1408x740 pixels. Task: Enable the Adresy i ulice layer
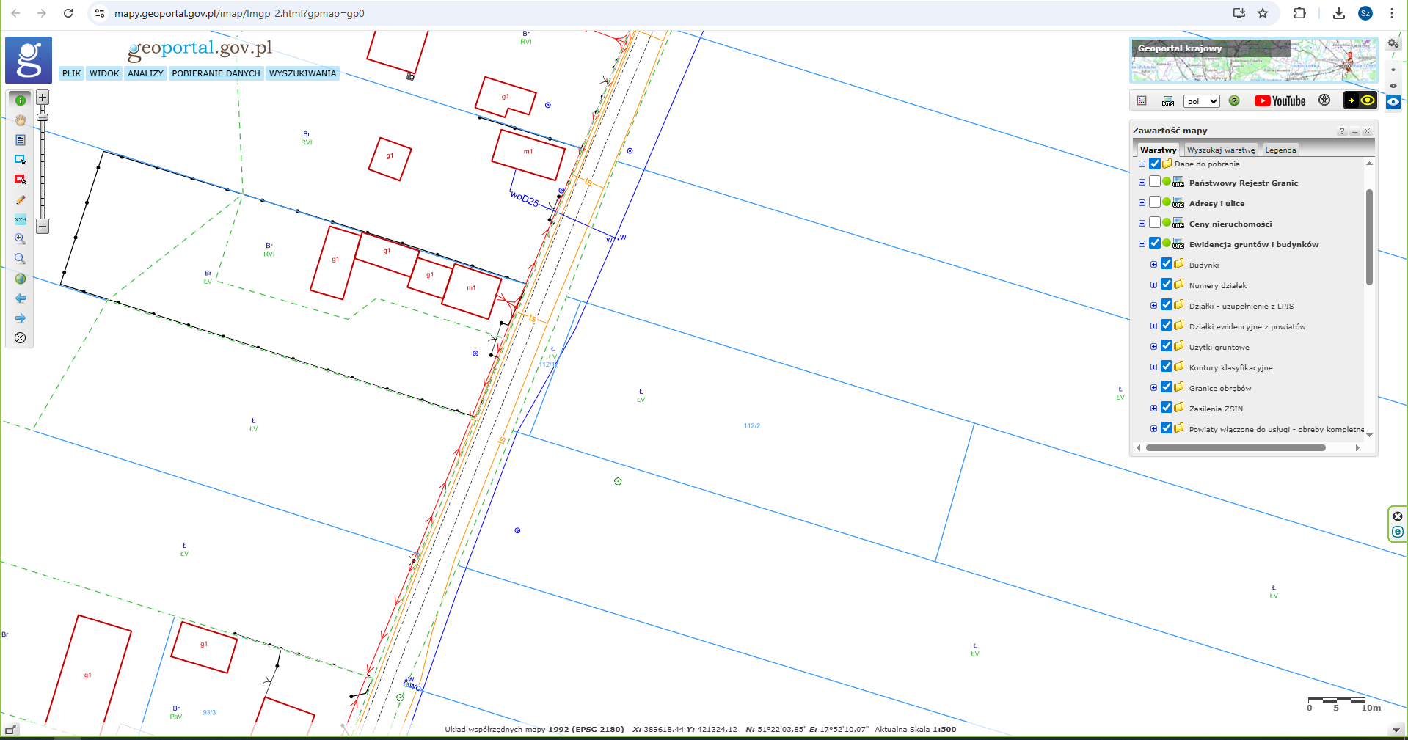(1155, 202)
